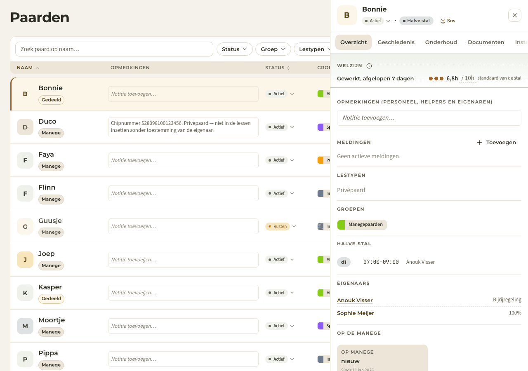The width and height of the screenshot is (528, 371).
Task: Click the plus icon next to Toevoegen
Action: [x=479, y=143]
